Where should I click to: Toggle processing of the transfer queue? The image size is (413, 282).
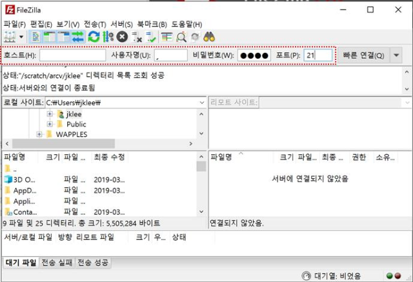[x=108, y=37]
